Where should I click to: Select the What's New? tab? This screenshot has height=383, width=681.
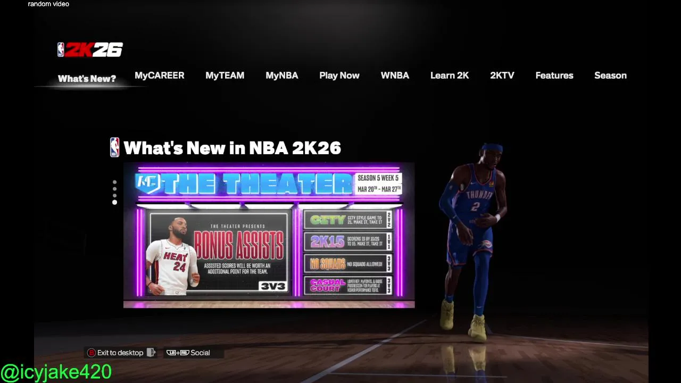tap(87, 79)
